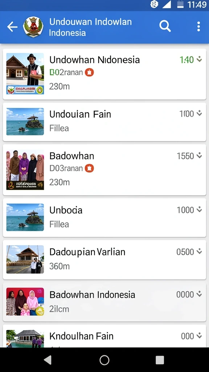Expand chevron on Undouian Fain row
Image resolution: width=209 pixels, height=372 pixels.
(x=199, y=113)
